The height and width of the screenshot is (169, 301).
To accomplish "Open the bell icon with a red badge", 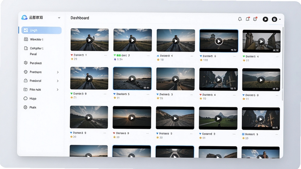I will click(x=248, y=19).
